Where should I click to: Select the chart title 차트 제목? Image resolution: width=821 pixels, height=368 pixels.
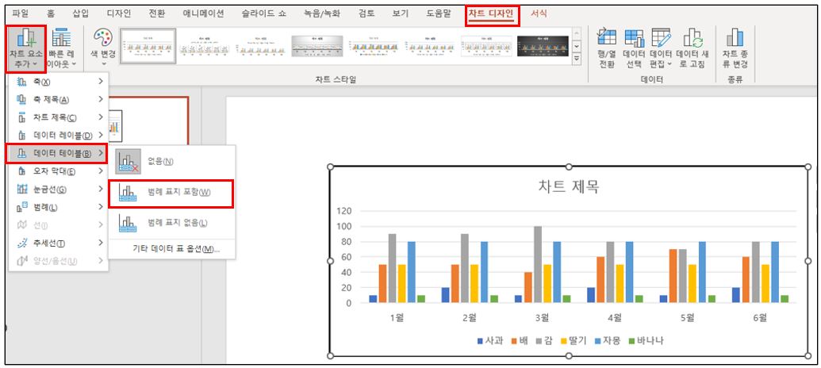(569, 187)
